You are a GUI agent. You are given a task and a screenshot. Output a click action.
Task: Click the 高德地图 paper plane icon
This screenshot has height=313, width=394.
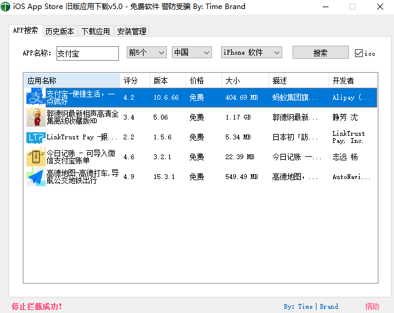pyautogui.click(x=35, y=177)
